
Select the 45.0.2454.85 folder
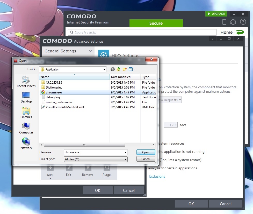pos(98,83)
